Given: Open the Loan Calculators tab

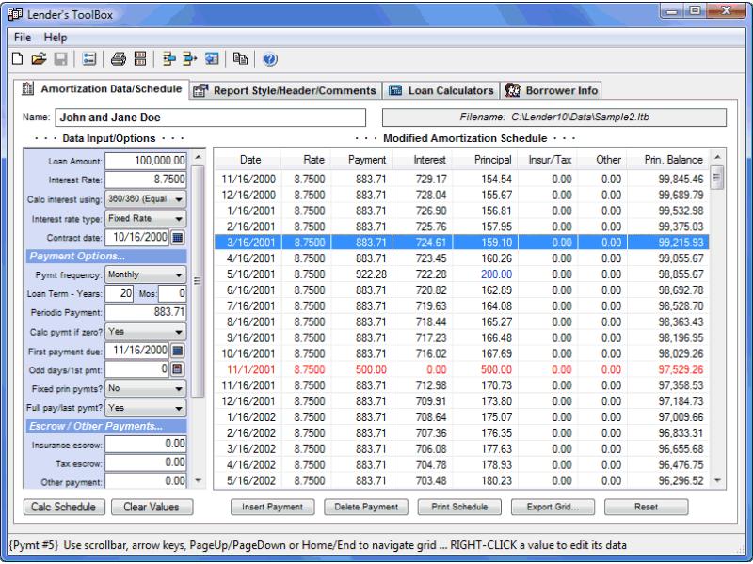Looking at the screenshot, I should coord(441,90).
